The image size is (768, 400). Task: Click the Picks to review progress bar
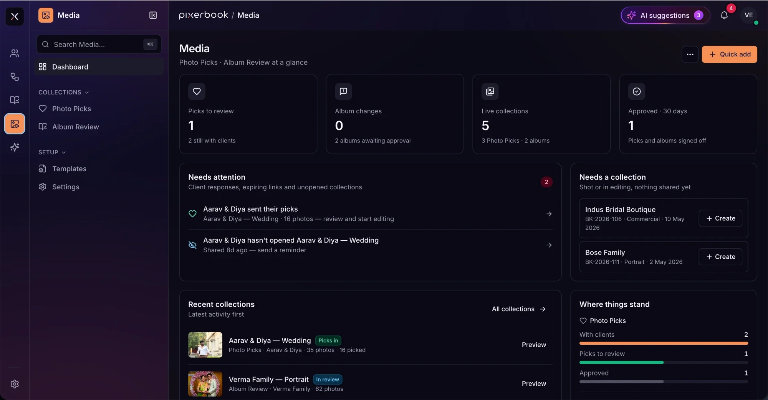664,362
